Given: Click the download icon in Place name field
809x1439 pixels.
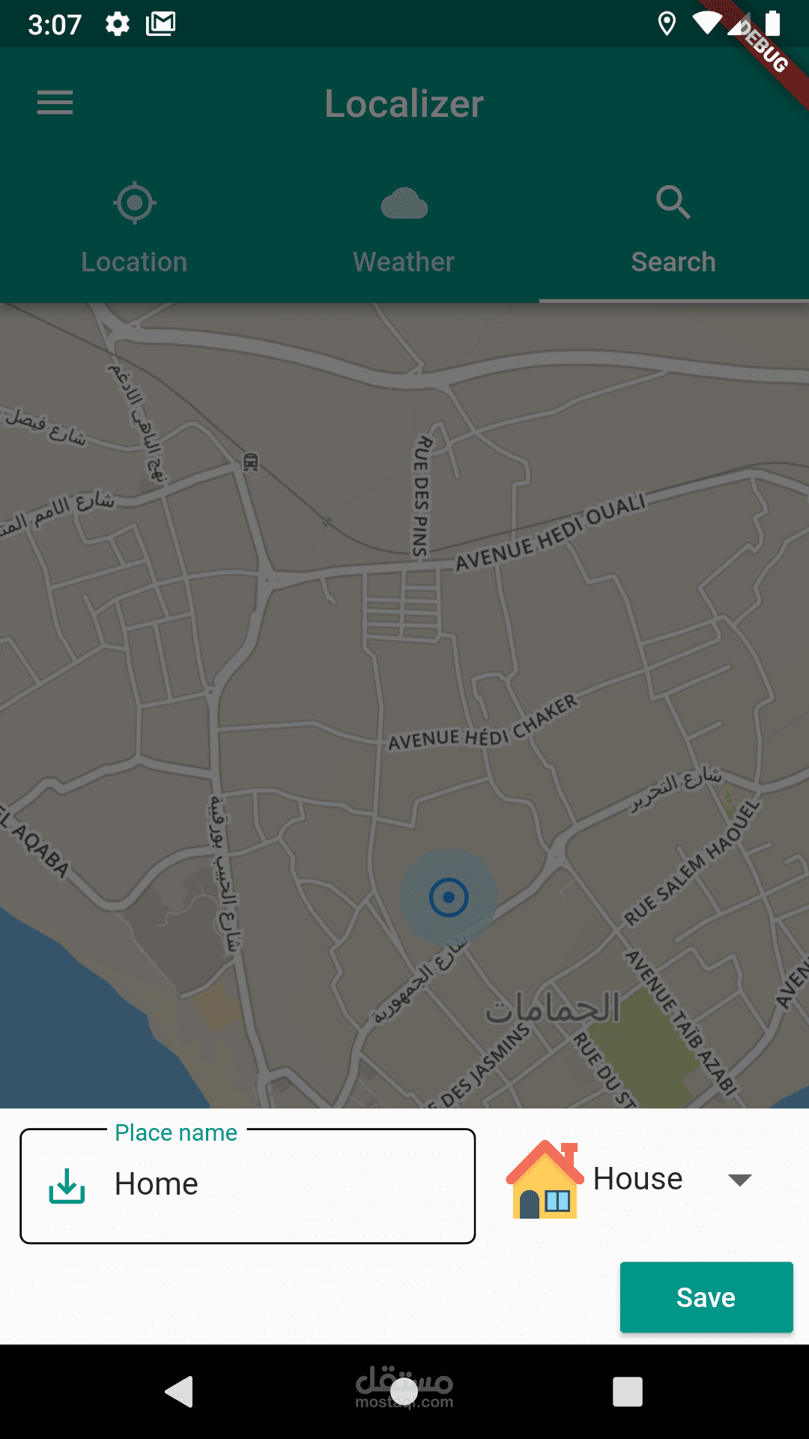Looking at the screenshot, I should 67,1186.
